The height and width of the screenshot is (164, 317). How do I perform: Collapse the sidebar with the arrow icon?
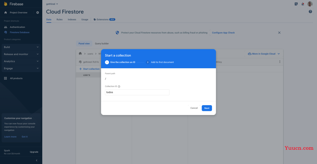coord(37,160)
